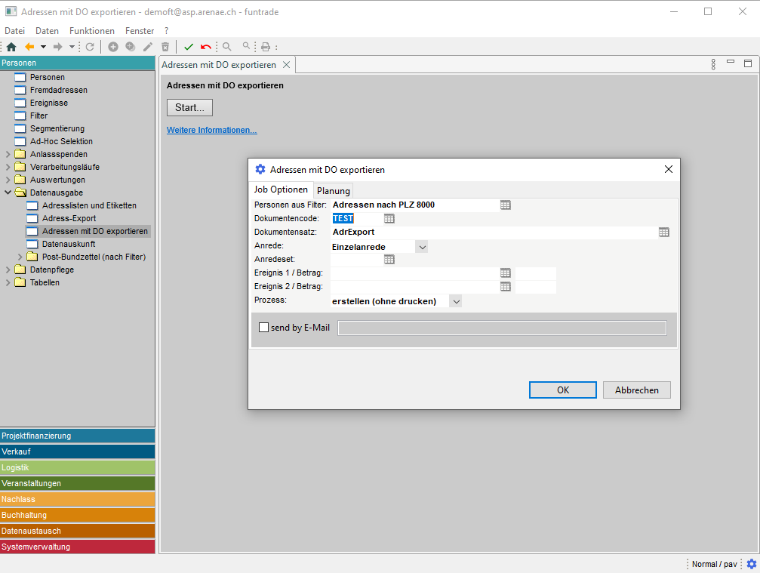Viewport: 760px width, 573px height.
Task: Open lookup table for Personen aus Filter
Action: [x=506, y=205]
